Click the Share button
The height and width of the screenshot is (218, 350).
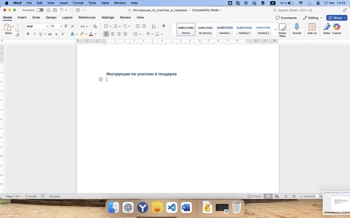[x=336, y=17]
